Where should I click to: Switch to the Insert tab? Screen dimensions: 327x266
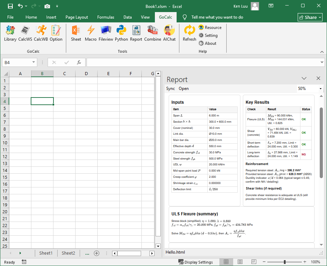click(51, 17)
